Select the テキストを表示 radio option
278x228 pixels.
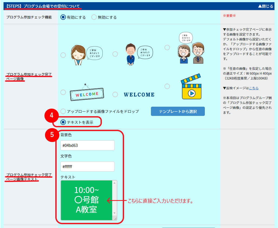pos(63,122)
